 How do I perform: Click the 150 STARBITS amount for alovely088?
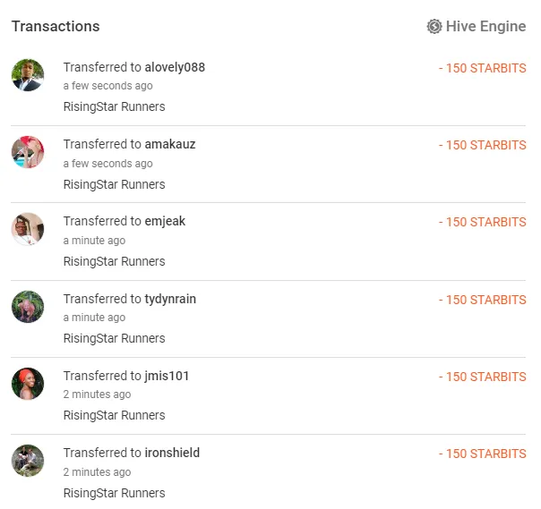click(482, 68)
